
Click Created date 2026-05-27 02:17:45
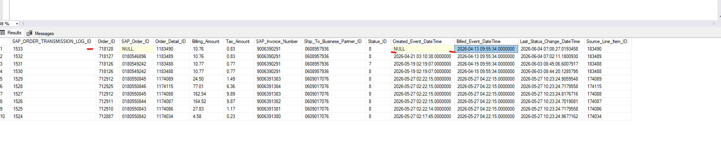422,116
